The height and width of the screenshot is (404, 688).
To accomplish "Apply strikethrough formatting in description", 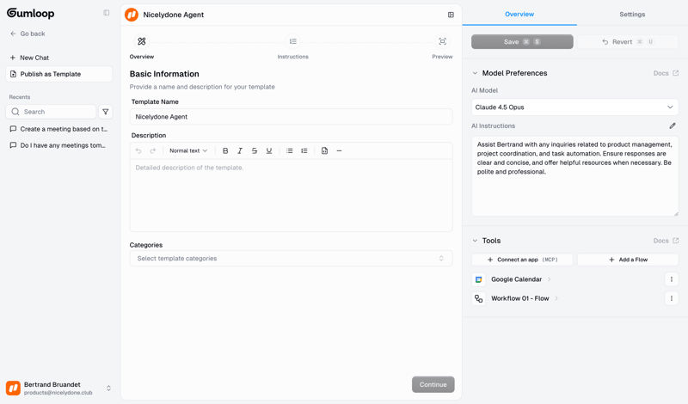I will coord(254,151).
